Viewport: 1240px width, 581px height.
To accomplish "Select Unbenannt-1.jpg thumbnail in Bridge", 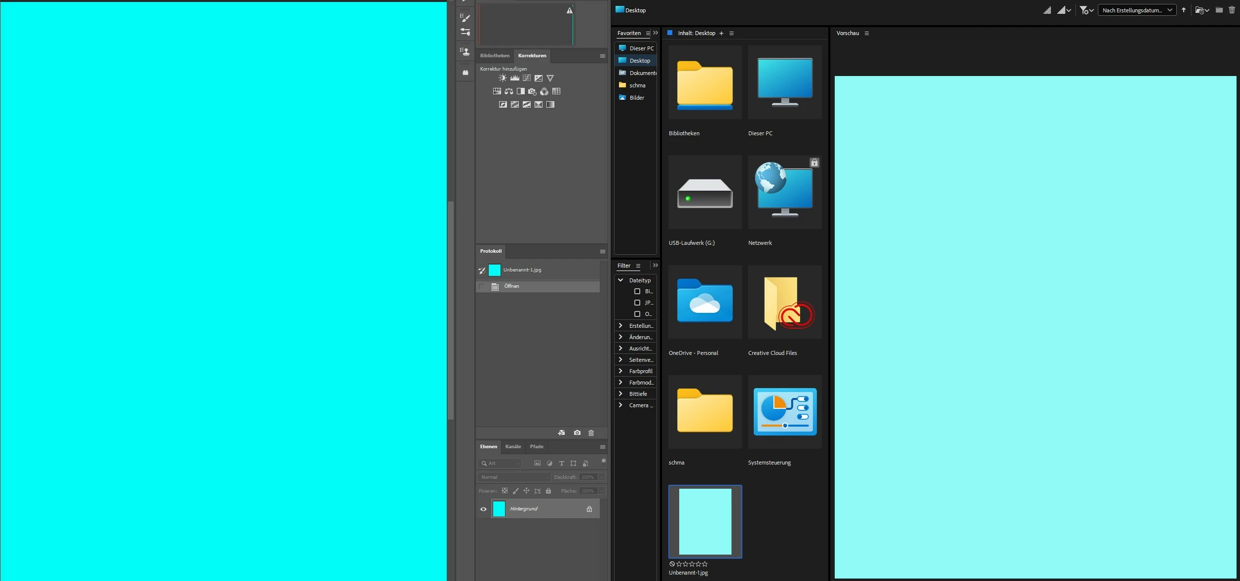I will 705,521.
